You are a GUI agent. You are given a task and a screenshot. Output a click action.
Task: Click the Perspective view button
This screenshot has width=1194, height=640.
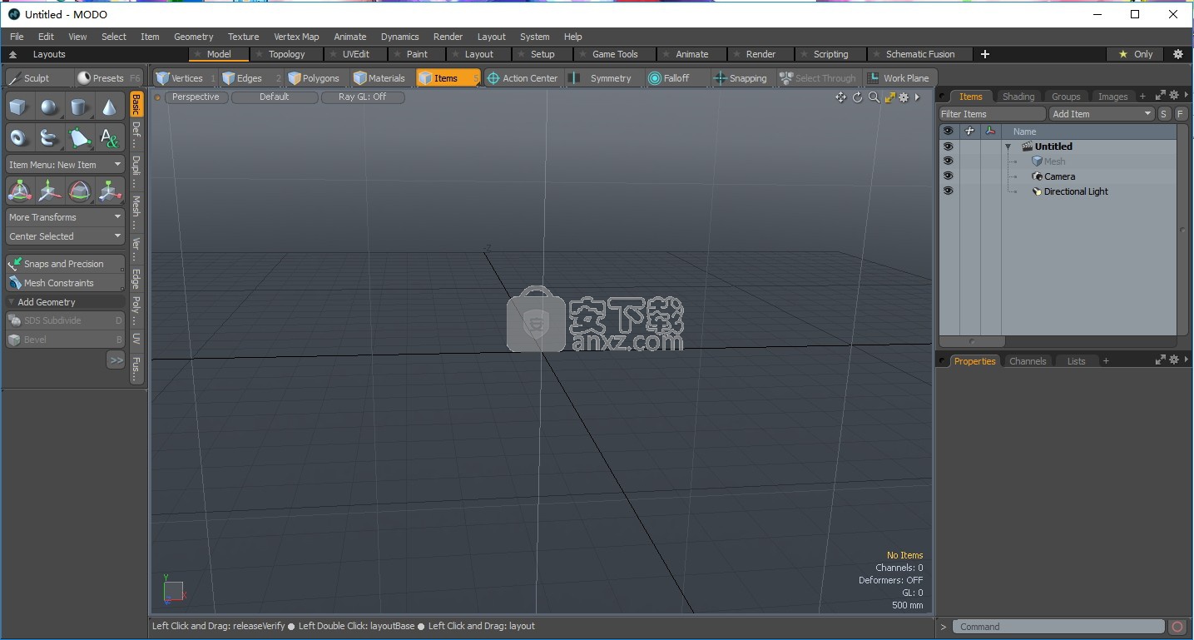(x=196, y=97)
